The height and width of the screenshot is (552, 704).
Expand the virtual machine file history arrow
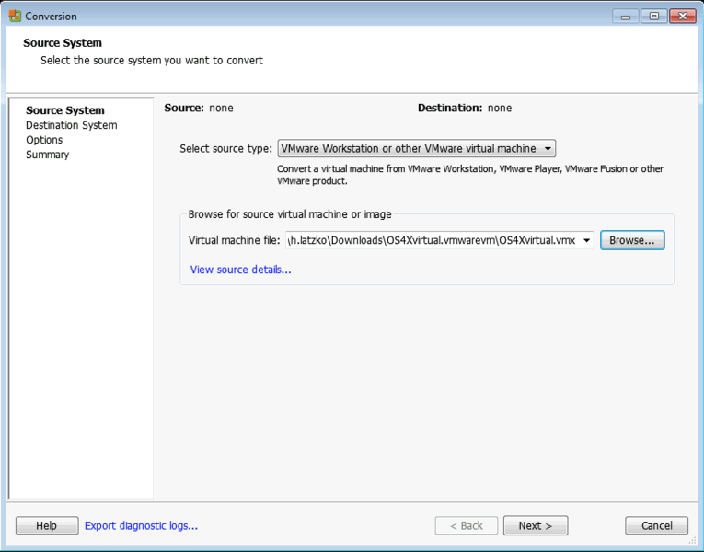(587, 241)
